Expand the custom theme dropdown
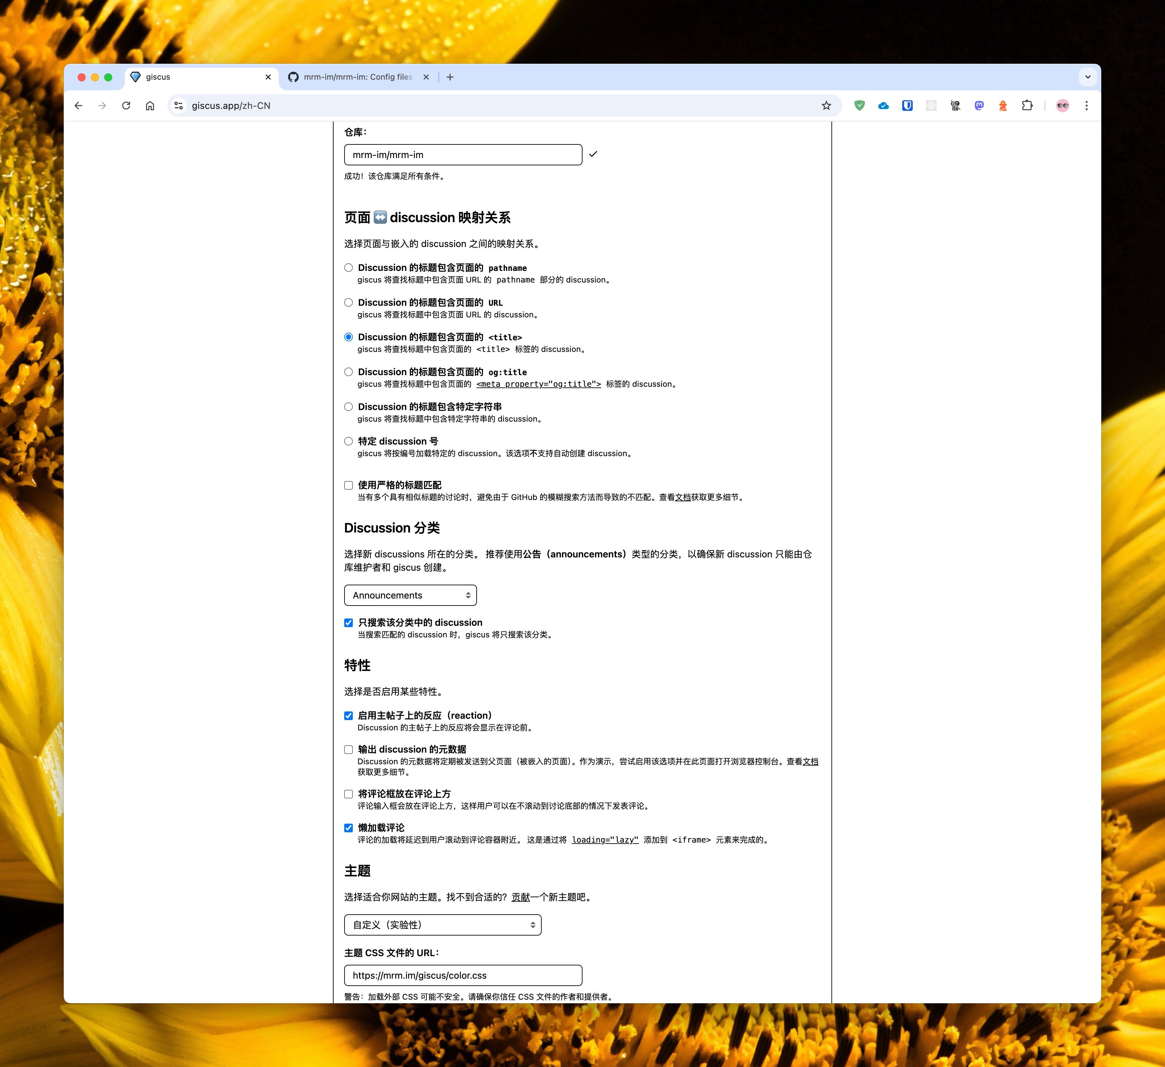Viewport: 1165px width, 1067px height. (443, 925)
